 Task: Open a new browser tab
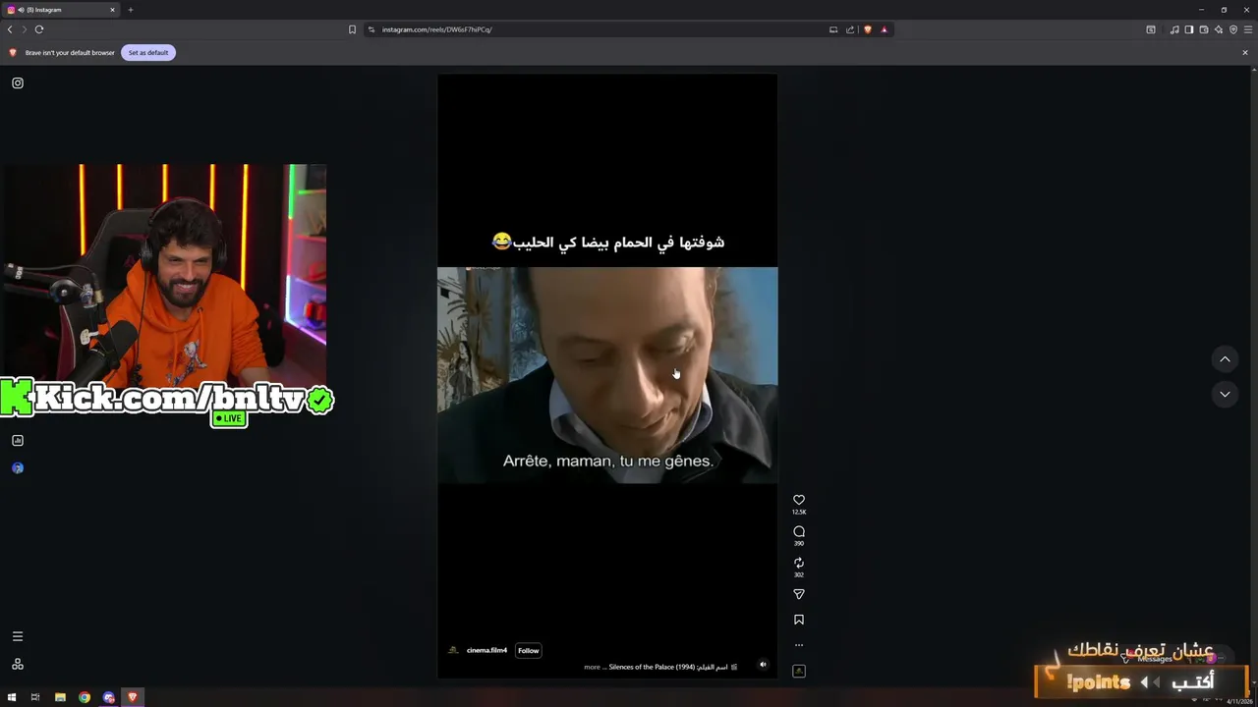(x=130, y=10)
